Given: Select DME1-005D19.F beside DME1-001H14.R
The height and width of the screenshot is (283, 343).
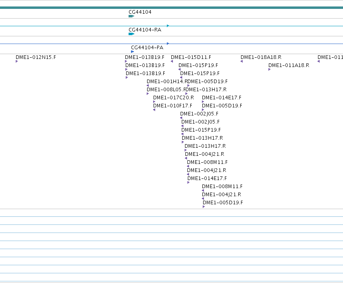Looking at the screenshot, I should click(x=208, y=82).
